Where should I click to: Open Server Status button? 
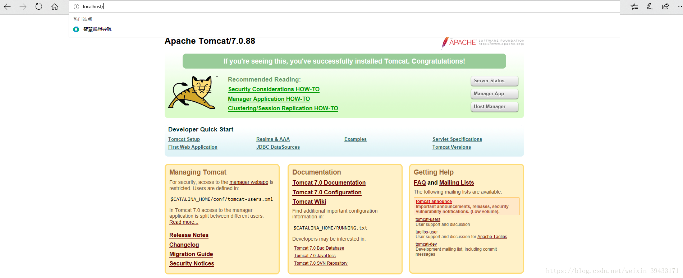click(x=494, y=81)
